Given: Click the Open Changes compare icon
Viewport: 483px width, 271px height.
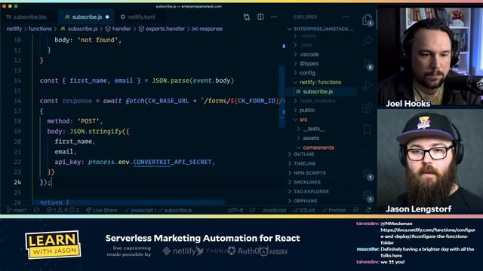Looking at the screenshot, I should (247, 17).
